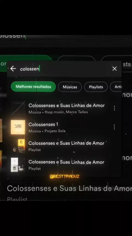Screen dimensions: 132x236
Task: Select the Melhores resultados filter chip
Action: [33, 87]
